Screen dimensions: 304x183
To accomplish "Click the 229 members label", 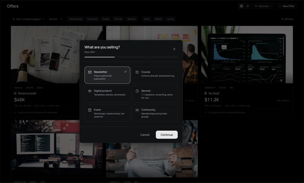I will (x=283, y=101).
